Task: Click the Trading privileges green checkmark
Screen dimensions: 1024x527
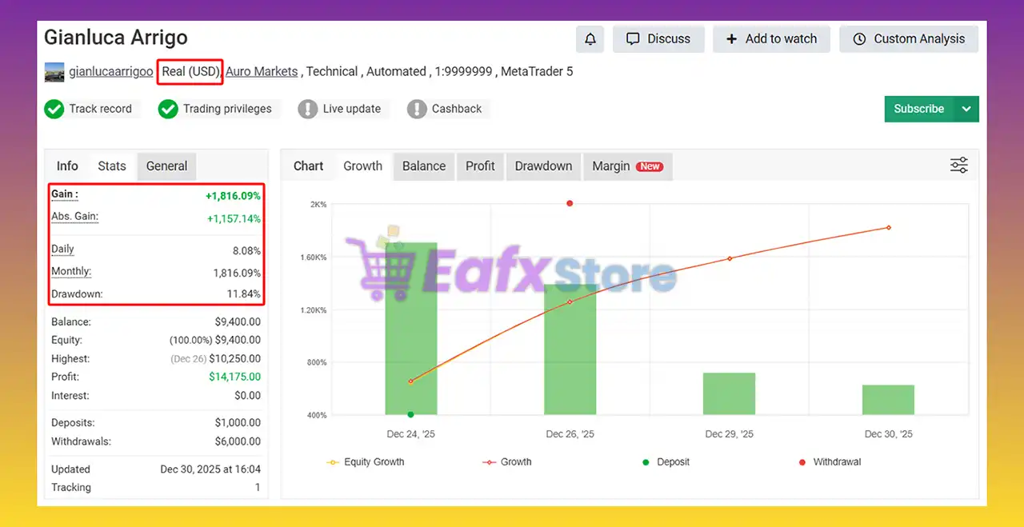Action: [x=168, y=109]
